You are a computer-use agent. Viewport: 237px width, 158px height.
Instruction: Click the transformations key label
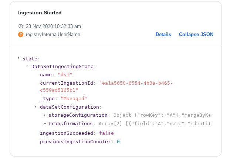tap(71, 123)
